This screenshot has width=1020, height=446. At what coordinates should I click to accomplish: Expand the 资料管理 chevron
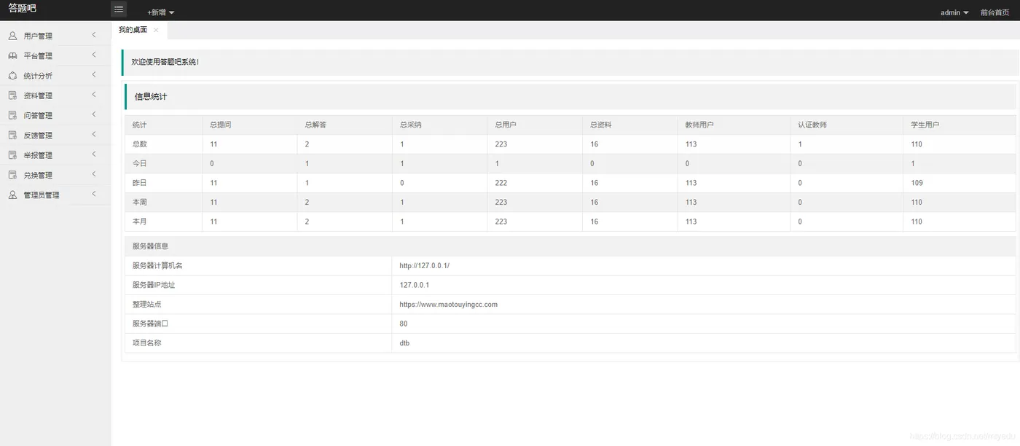tap(94, 95)
